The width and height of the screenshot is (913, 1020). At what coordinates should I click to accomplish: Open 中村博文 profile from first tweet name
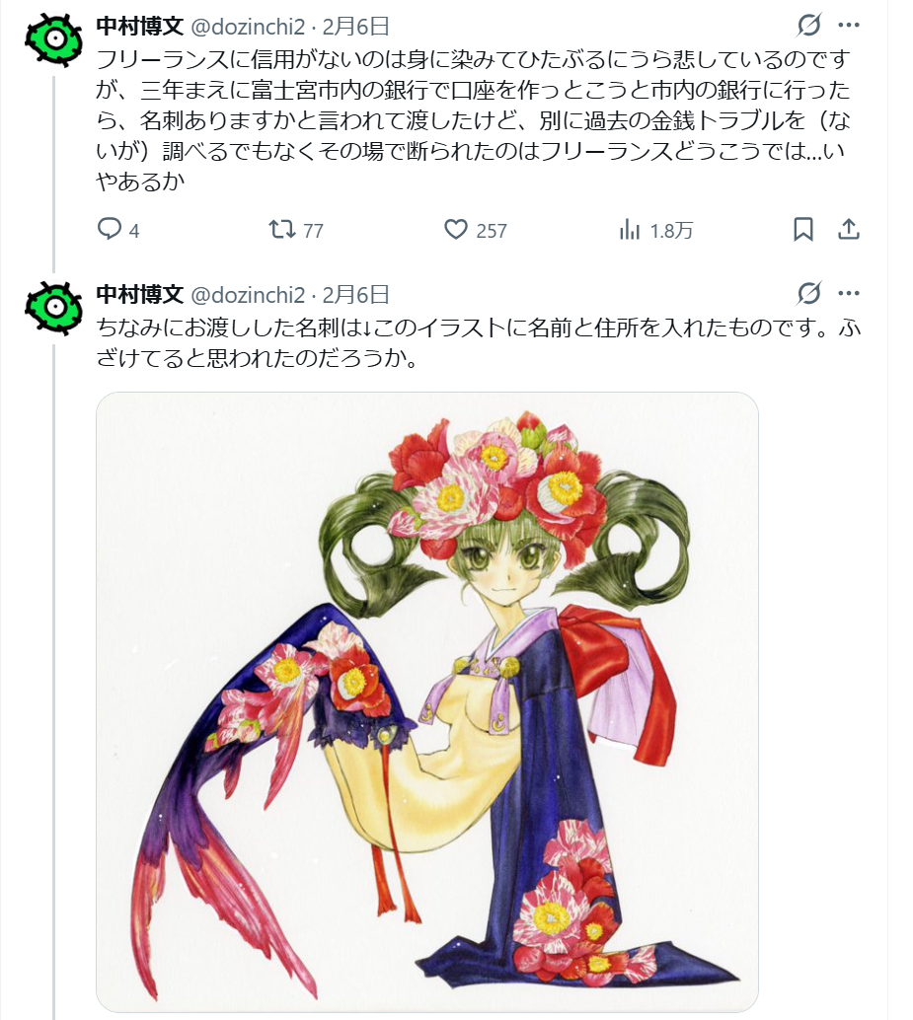tap(139, 26)
